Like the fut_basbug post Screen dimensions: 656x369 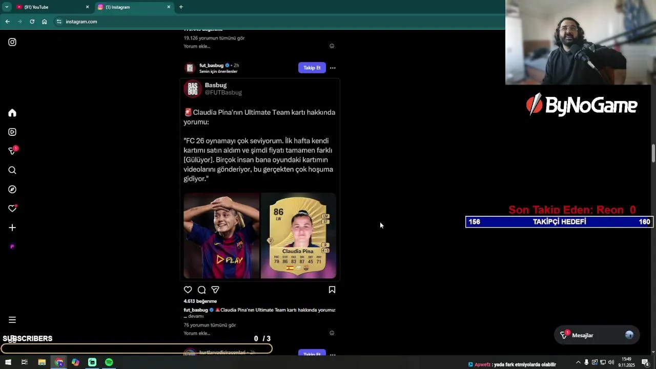(188, 290)
